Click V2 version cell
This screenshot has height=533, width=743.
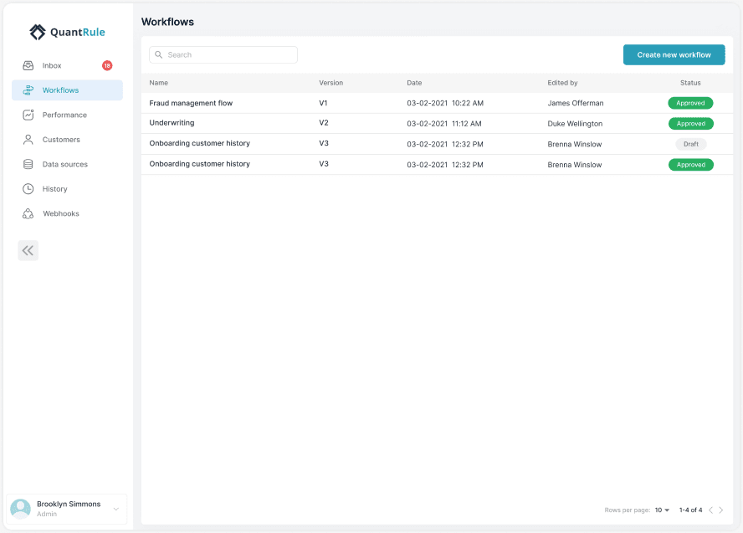pos(324,123)
